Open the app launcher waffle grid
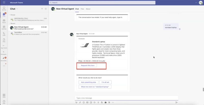Screen dimensions: 204x105 click(4, 3)
